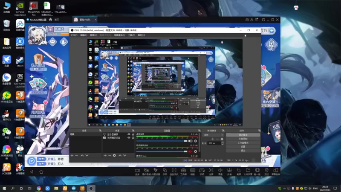
Task: Open transition properties gear icon
Action: (x=222, y=139)
